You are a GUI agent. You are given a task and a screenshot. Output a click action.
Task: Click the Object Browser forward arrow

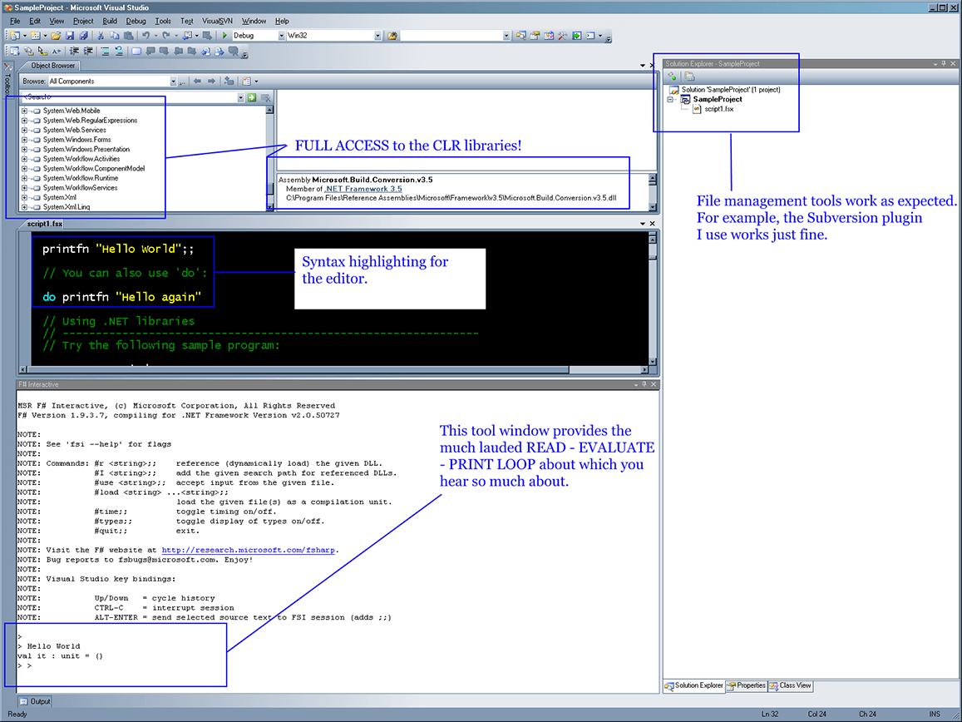212,81
